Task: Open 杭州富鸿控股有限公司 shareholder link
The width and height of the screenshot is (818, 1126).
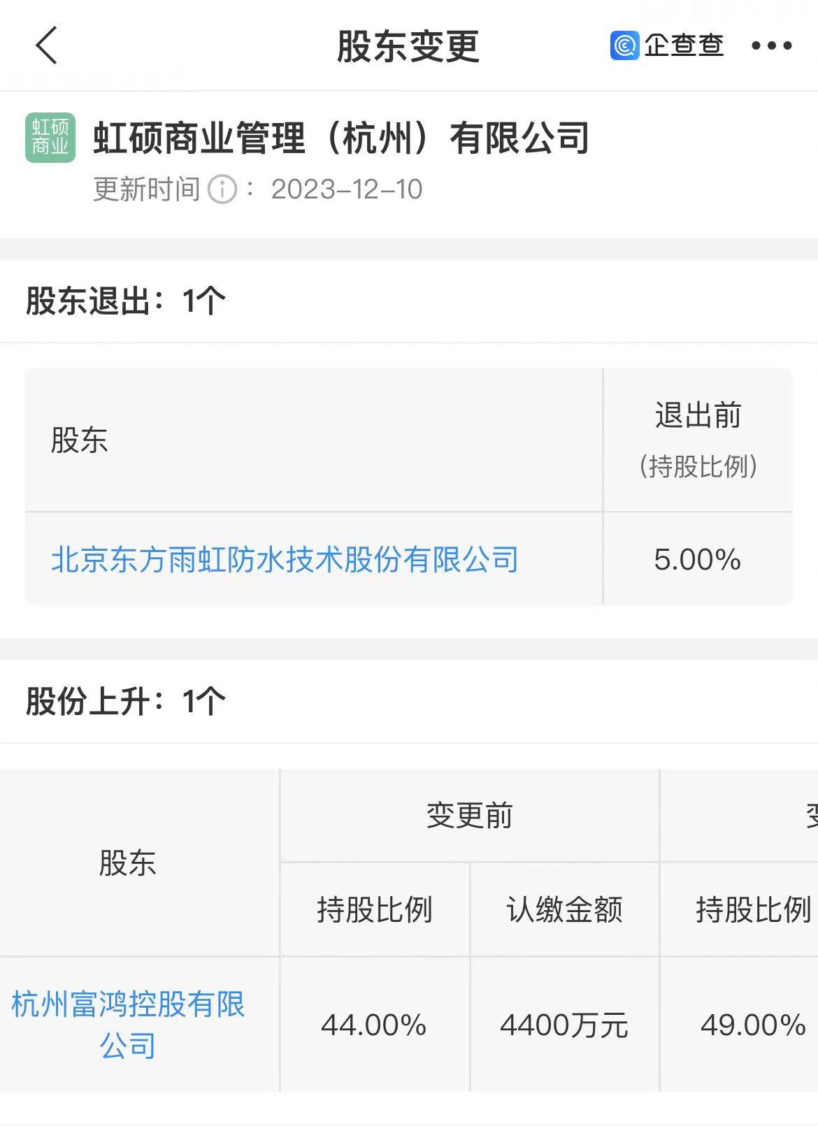Action: (128, 1024)
